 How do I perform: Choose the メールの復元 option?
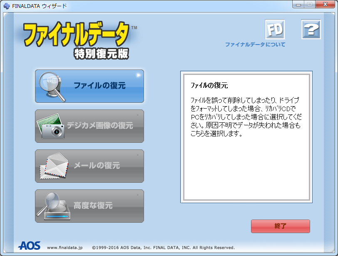click(x=89, y=166)
